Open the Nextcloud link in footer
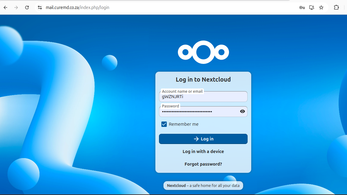This screenshot has height=195, width=347. (176, 185)
